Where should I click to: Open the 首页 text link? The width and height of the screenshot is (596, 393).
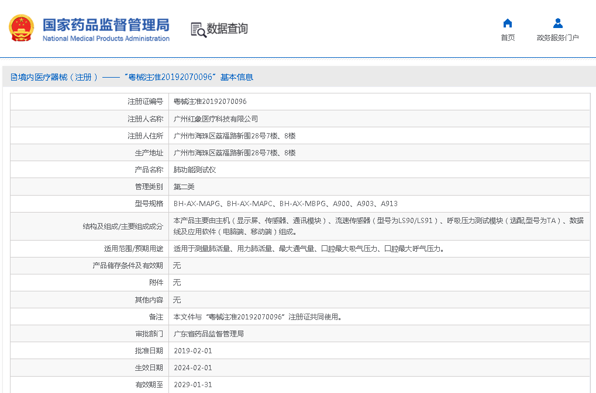tap(507, 38)
